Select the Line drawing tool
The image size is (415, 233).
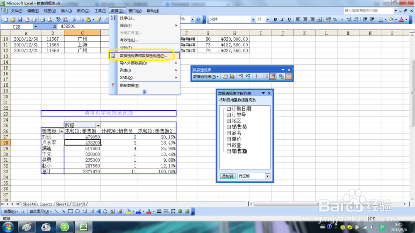click(56, 211)
